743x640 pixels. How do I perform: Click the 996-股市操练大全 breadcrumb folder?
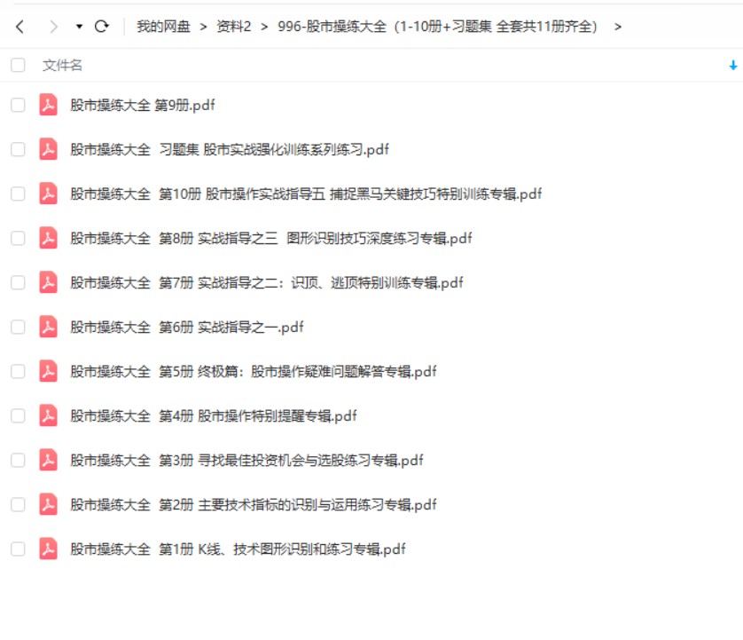click(x=437, y=27)
